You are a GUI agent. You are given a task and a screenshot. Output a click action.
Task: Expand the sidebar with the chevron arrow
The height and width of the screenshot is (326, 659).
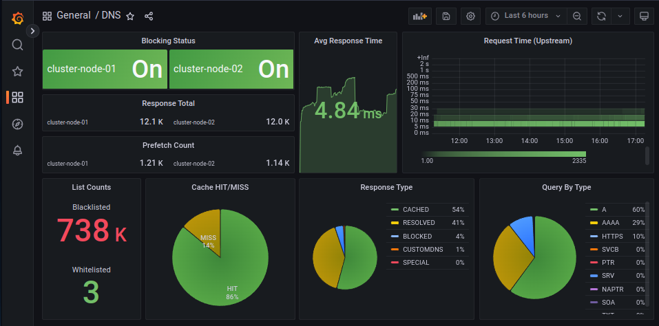[33, 31]
